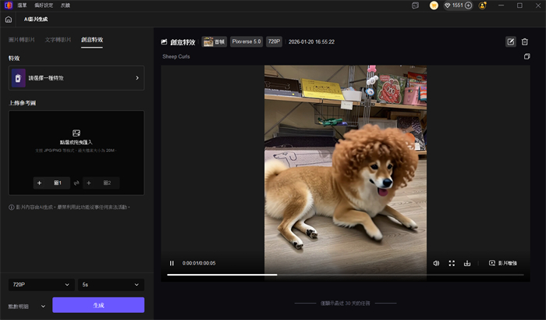The height and width of the screenshot is (320, 546).
Task: Swap image 1 and image 2 icon
Action: pyautogui.click(x=76, y=183)
